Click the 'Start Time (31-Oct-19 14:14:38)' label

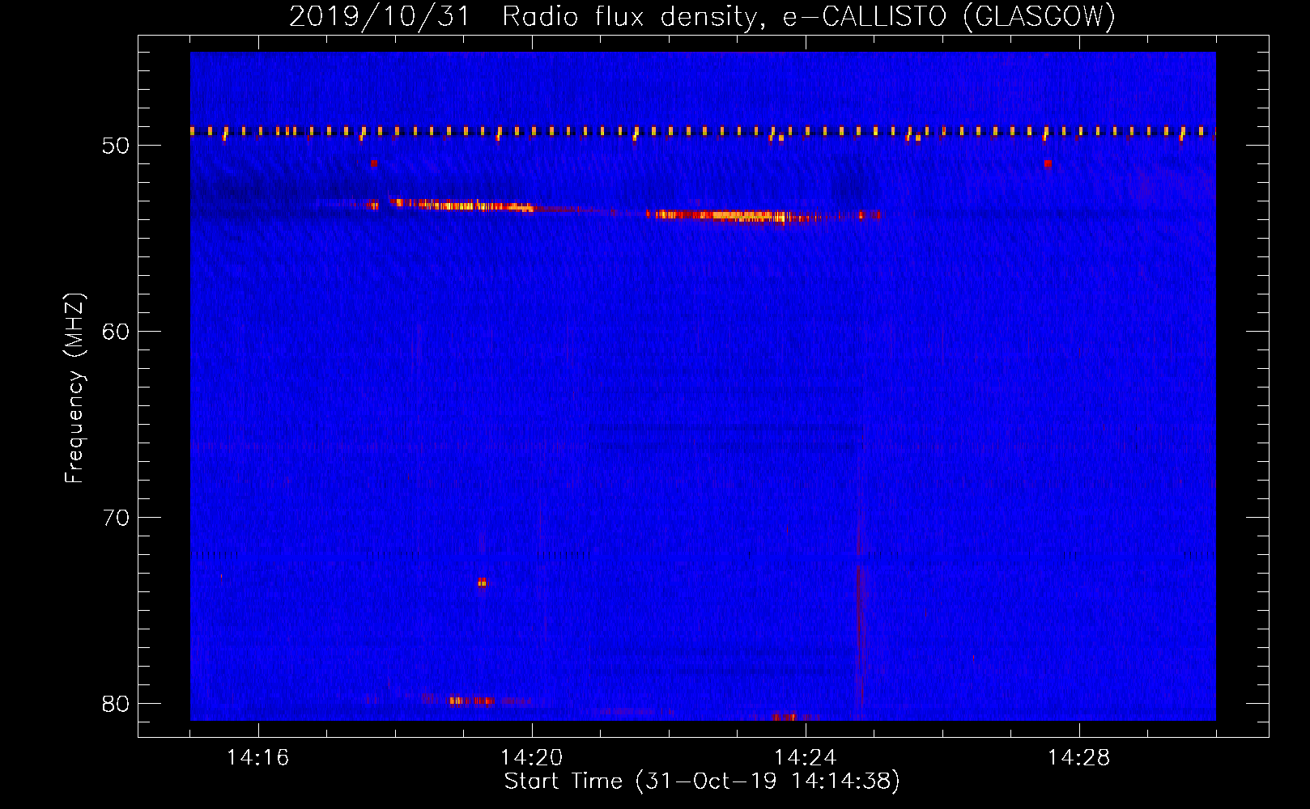(x=702, y=781)
